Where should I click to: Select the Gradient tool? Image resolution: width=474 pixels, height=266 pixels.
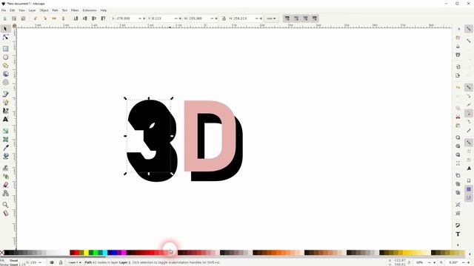click(x=5, y=131)
